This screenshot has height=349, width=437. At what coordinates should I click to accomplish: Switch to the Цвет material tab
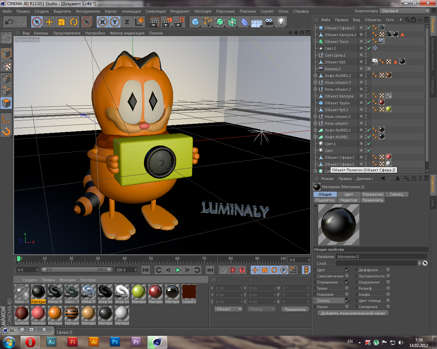pos(349,194)
